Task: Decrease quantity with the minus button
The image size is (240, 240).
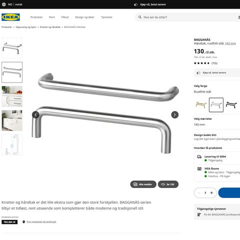Action: 199,193
